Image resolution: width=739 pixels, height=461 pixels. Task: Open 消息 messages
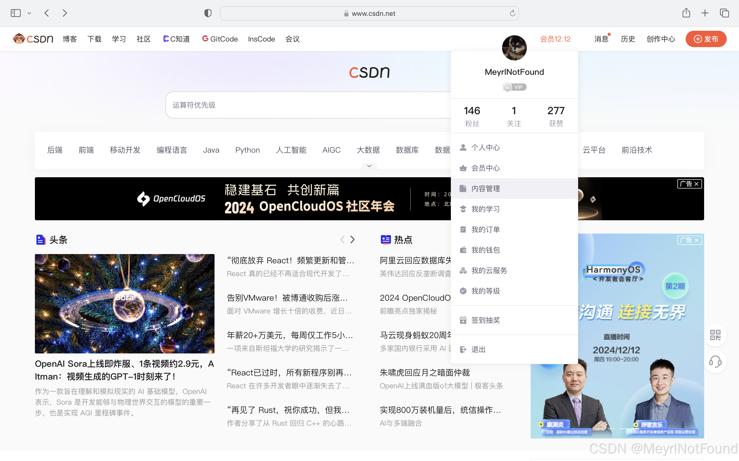(601, 39)
